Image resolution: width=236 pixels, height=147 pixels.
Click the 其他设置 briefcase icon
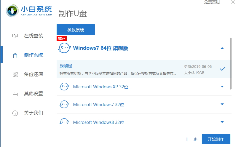click(x=15, y=94)
